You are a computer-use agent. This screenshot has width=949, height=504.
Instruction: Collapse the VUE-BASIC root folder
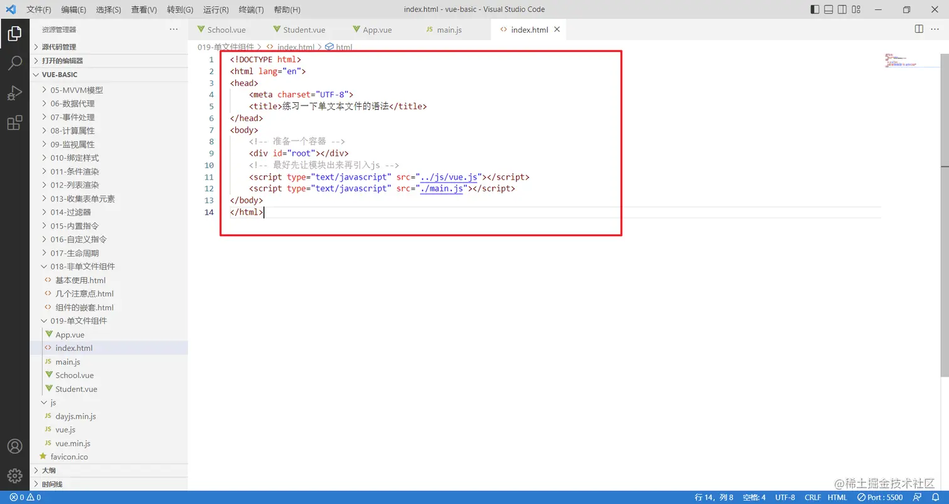(x=109, y=75)
